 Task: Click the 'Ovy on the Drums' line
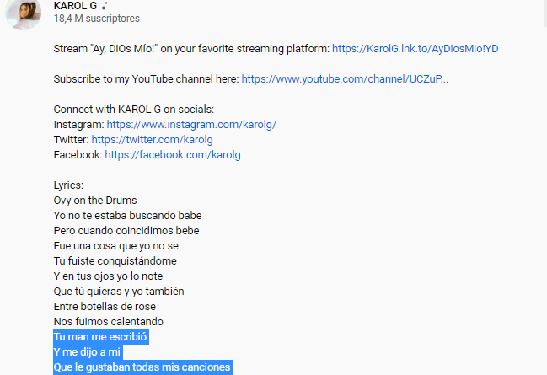click(95, 201)
